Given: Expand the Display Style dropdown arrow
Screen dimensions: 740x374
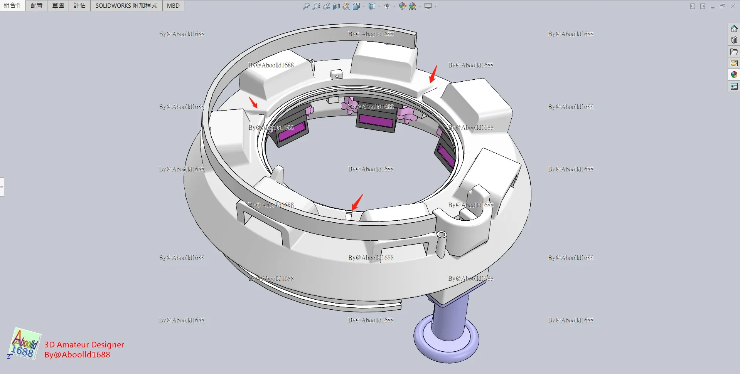Looking at the screenshot, I should pos(379,6).
